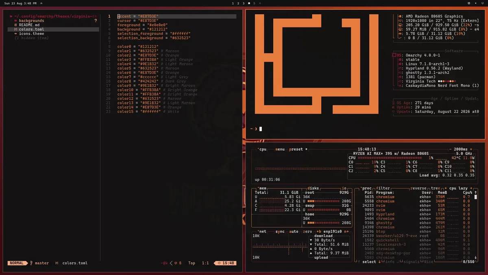Click the font icon beside CaskaydiaMono Nerd Font
The width and height of the screenshot is (488, 275).
(x=401, y=86)
